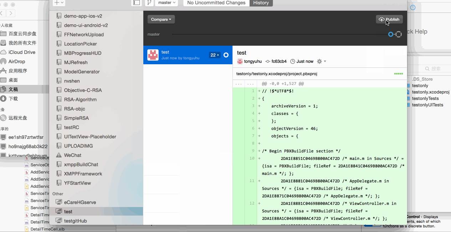Click the robot avatar in the test commit row

(153, 55)
